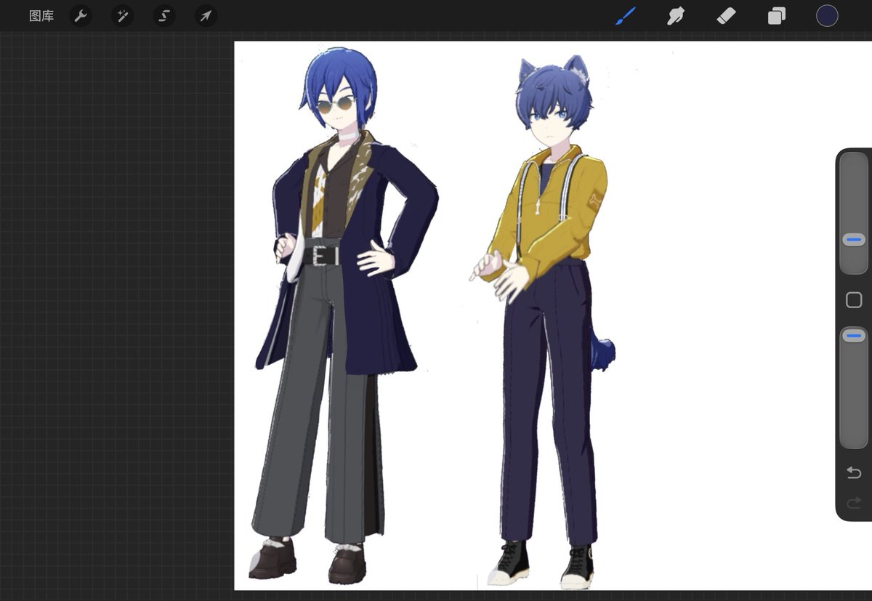Open the dark blue color picker
Image resolution: width=872 pixels, height=601 pixels.
tap(827, 16)
